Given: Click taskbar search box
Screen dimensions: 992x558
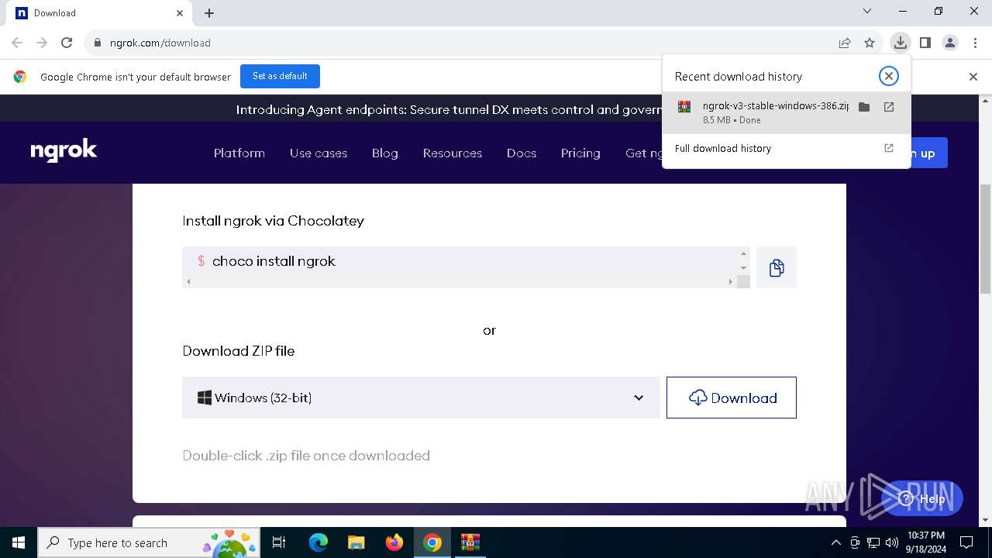Looking at the screenshot, I should (x=150, y=542).
